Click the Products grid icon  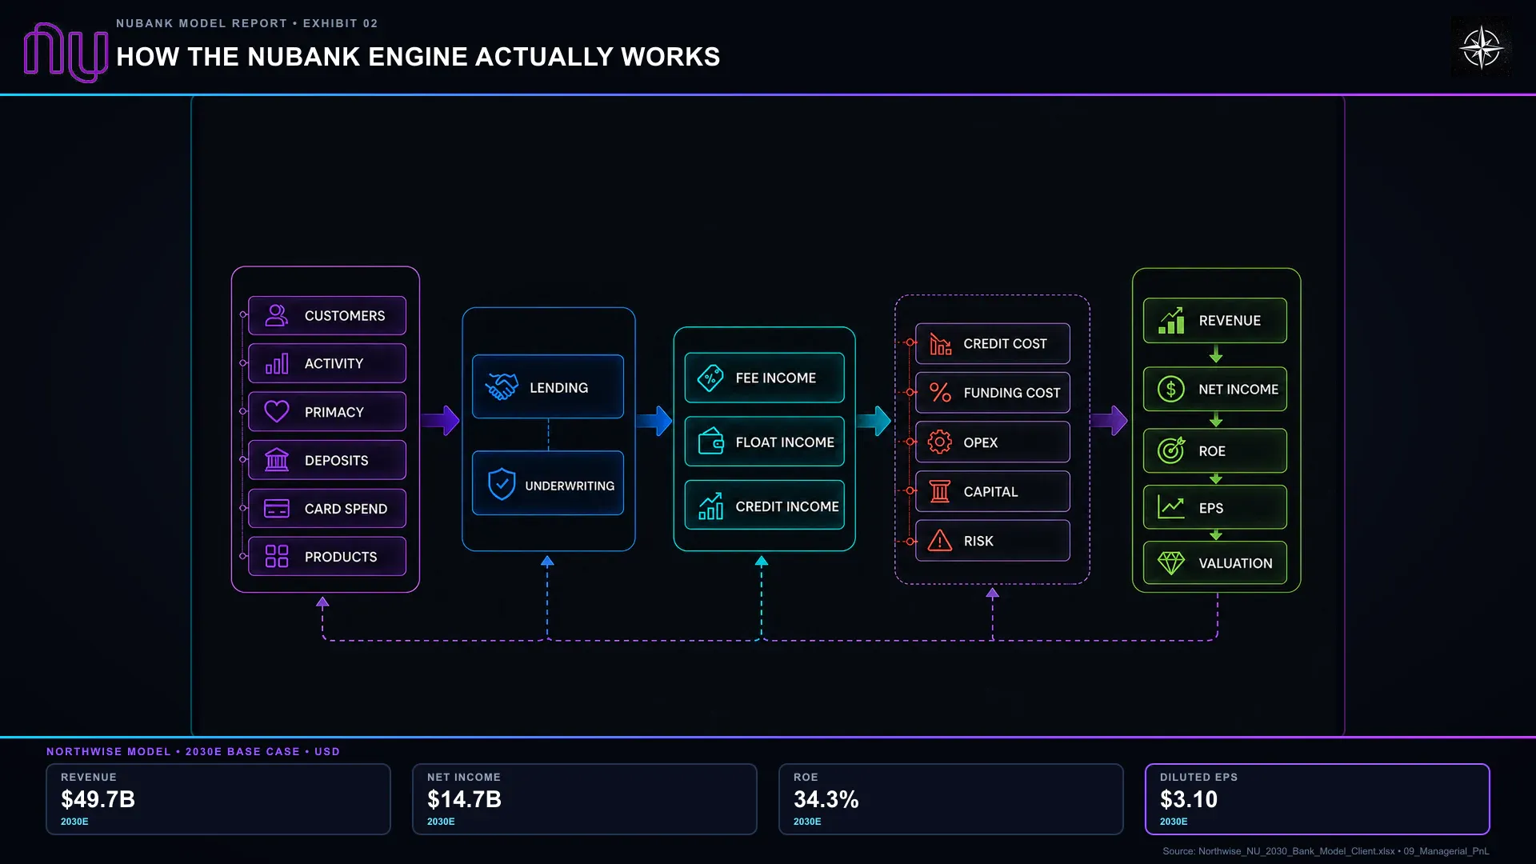pyautogui.click(x=277, y=556)
